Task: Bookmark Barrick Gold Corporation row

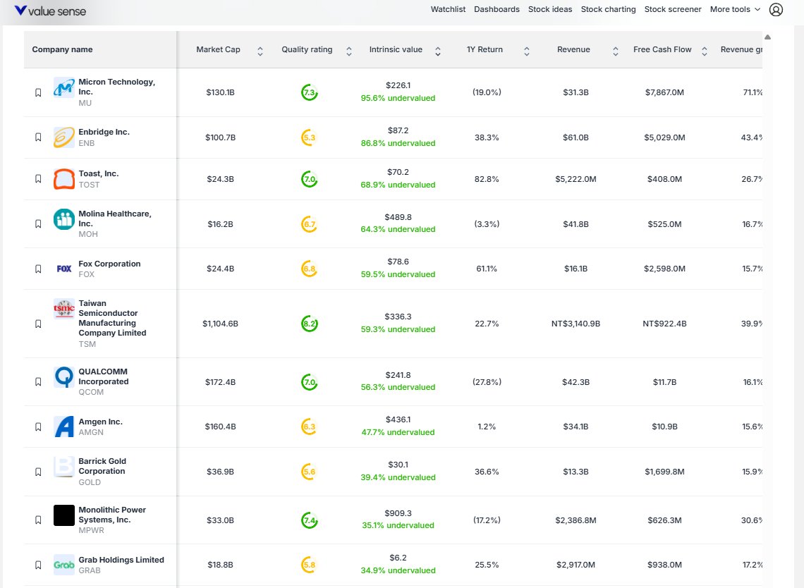Action: pos(38,472)
